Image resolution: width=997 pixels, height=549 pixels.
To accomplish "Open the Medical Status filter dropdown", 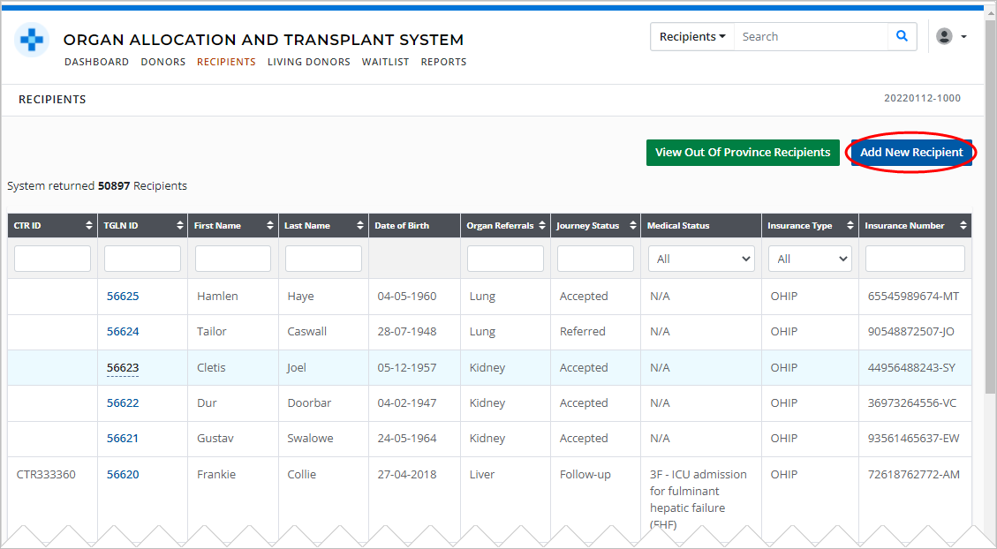I will tap(701, 258).
